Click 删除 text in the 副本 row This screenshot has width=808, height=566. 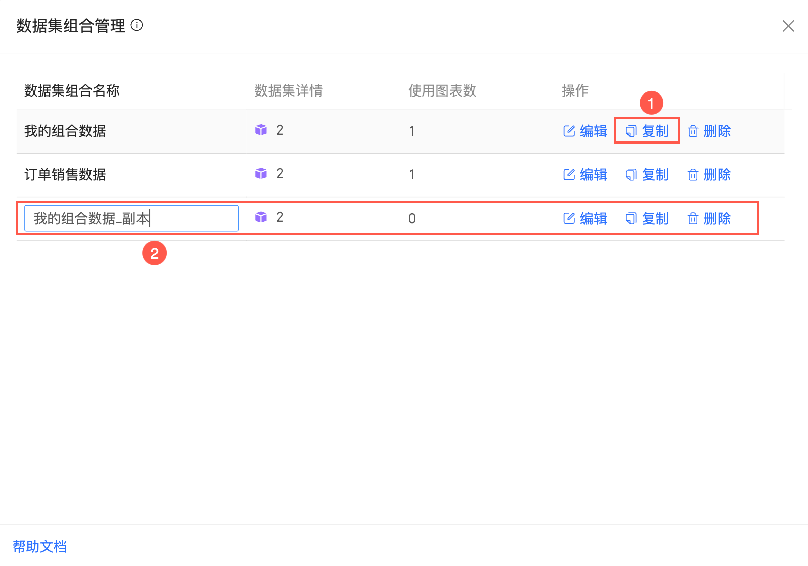[x=717, y=218]
